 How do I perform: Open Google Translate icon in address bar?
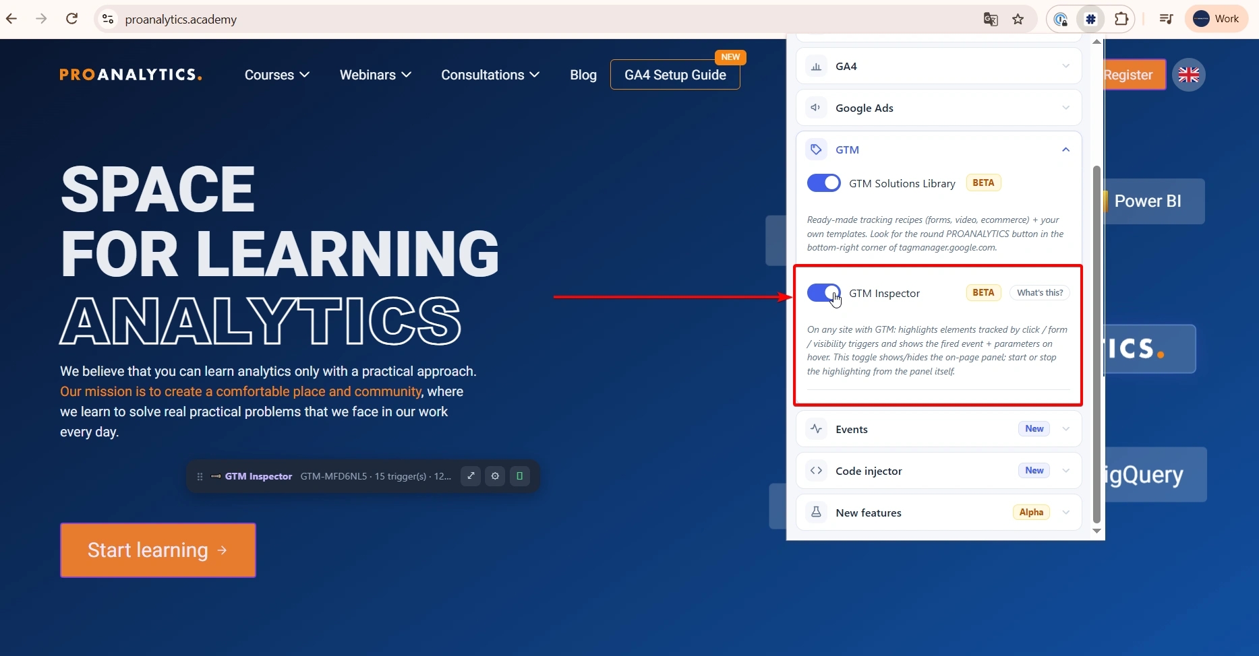(991, 19)
